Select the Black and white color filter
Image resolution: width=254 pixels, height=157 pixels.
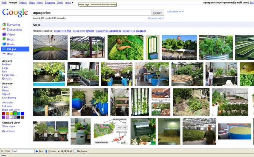coord(11,109)
